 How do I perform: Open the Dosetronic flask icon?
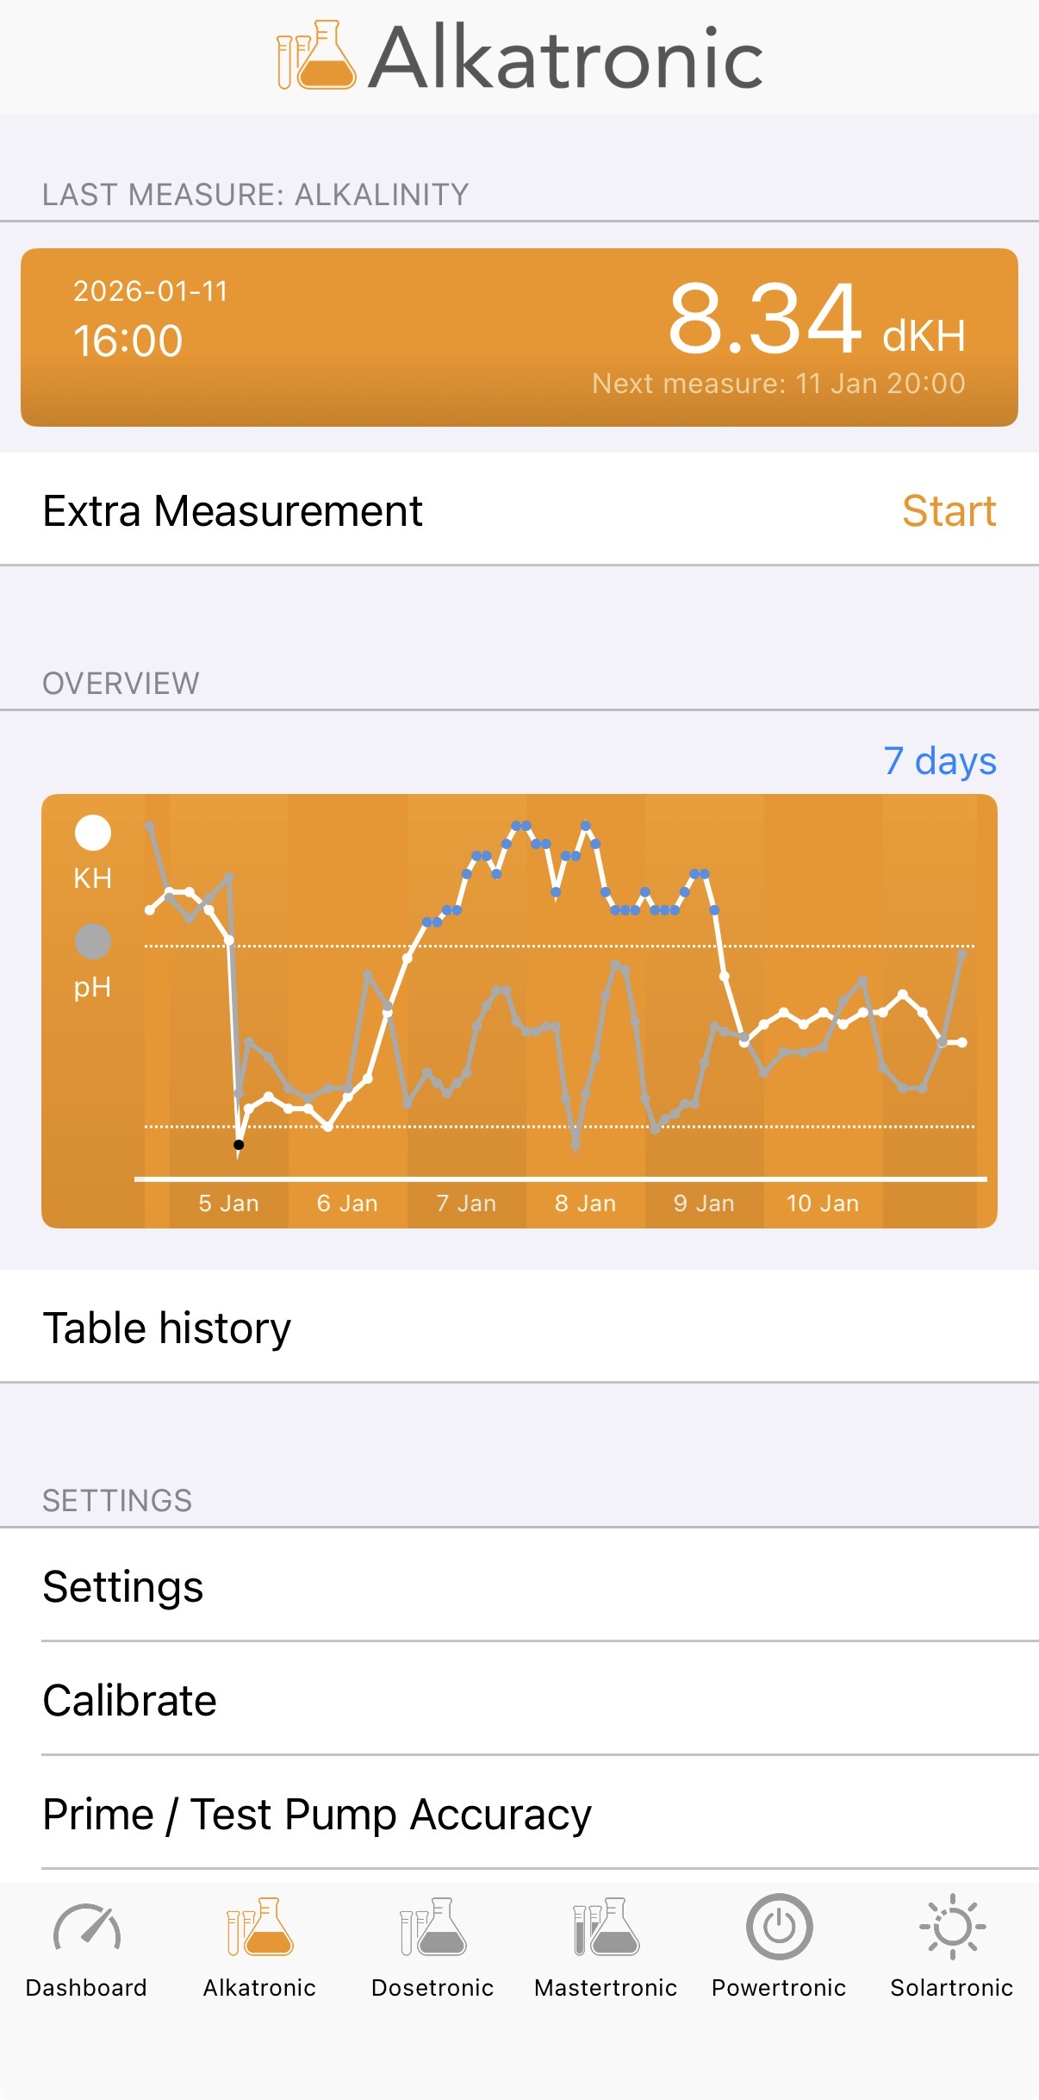[x=432, y=1928]
